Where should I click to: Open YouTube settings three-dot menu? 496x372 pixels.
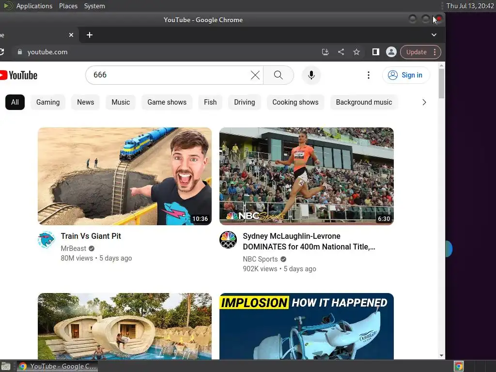click(x=368, y=75)
